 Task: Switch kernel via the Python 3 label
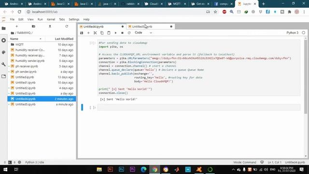[x=293, y=33]
